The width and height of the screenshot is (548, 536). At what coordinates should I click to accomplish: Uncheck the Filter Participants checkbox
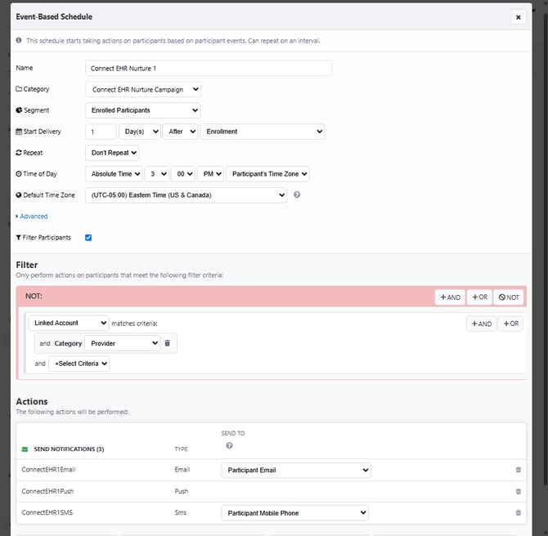[x=88, y=238]
